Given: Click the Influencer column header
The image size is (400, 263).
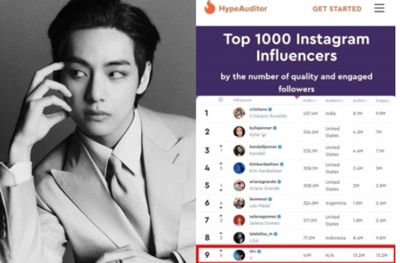Looking at the screenshot, I should click(242, 100).
